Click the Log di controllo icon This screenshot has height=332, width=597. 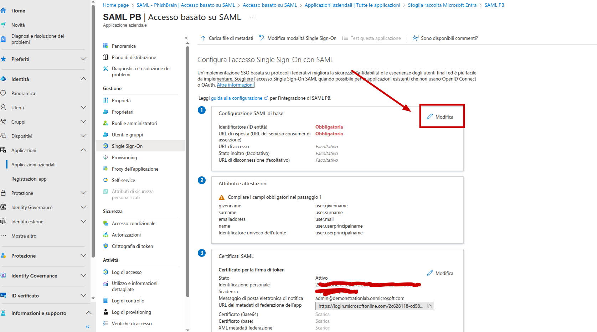(105, 301)
